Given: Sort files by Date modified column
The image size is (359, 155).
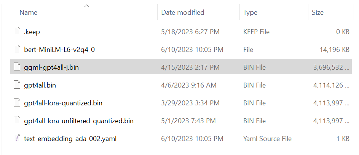Looking at the screenshot, I should click(183, 13).
